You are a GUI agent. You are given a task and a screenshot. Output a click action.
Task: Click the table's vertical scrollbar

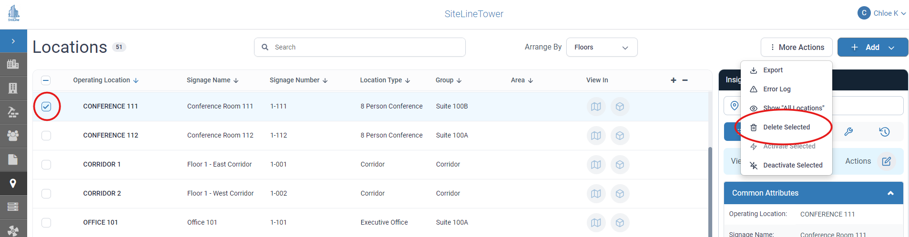pyautogui.click(x=710, y=190)
